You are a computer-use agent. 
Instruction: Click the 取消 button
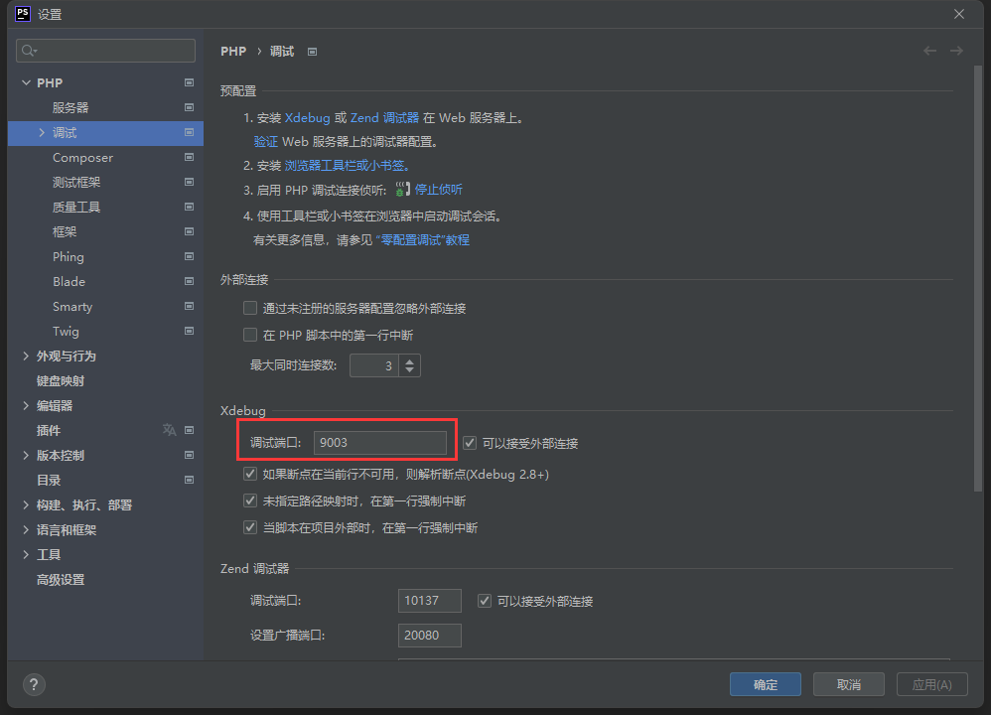tap(848, 684)
